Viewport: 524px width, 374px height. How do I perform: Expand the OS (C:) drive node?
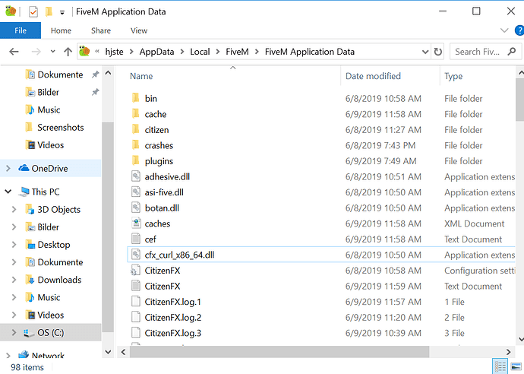14,332
